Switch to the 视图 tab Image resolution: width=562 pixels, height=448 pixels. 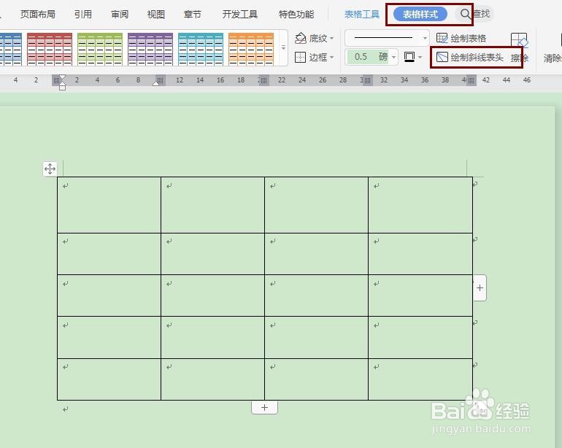point(156,15)
